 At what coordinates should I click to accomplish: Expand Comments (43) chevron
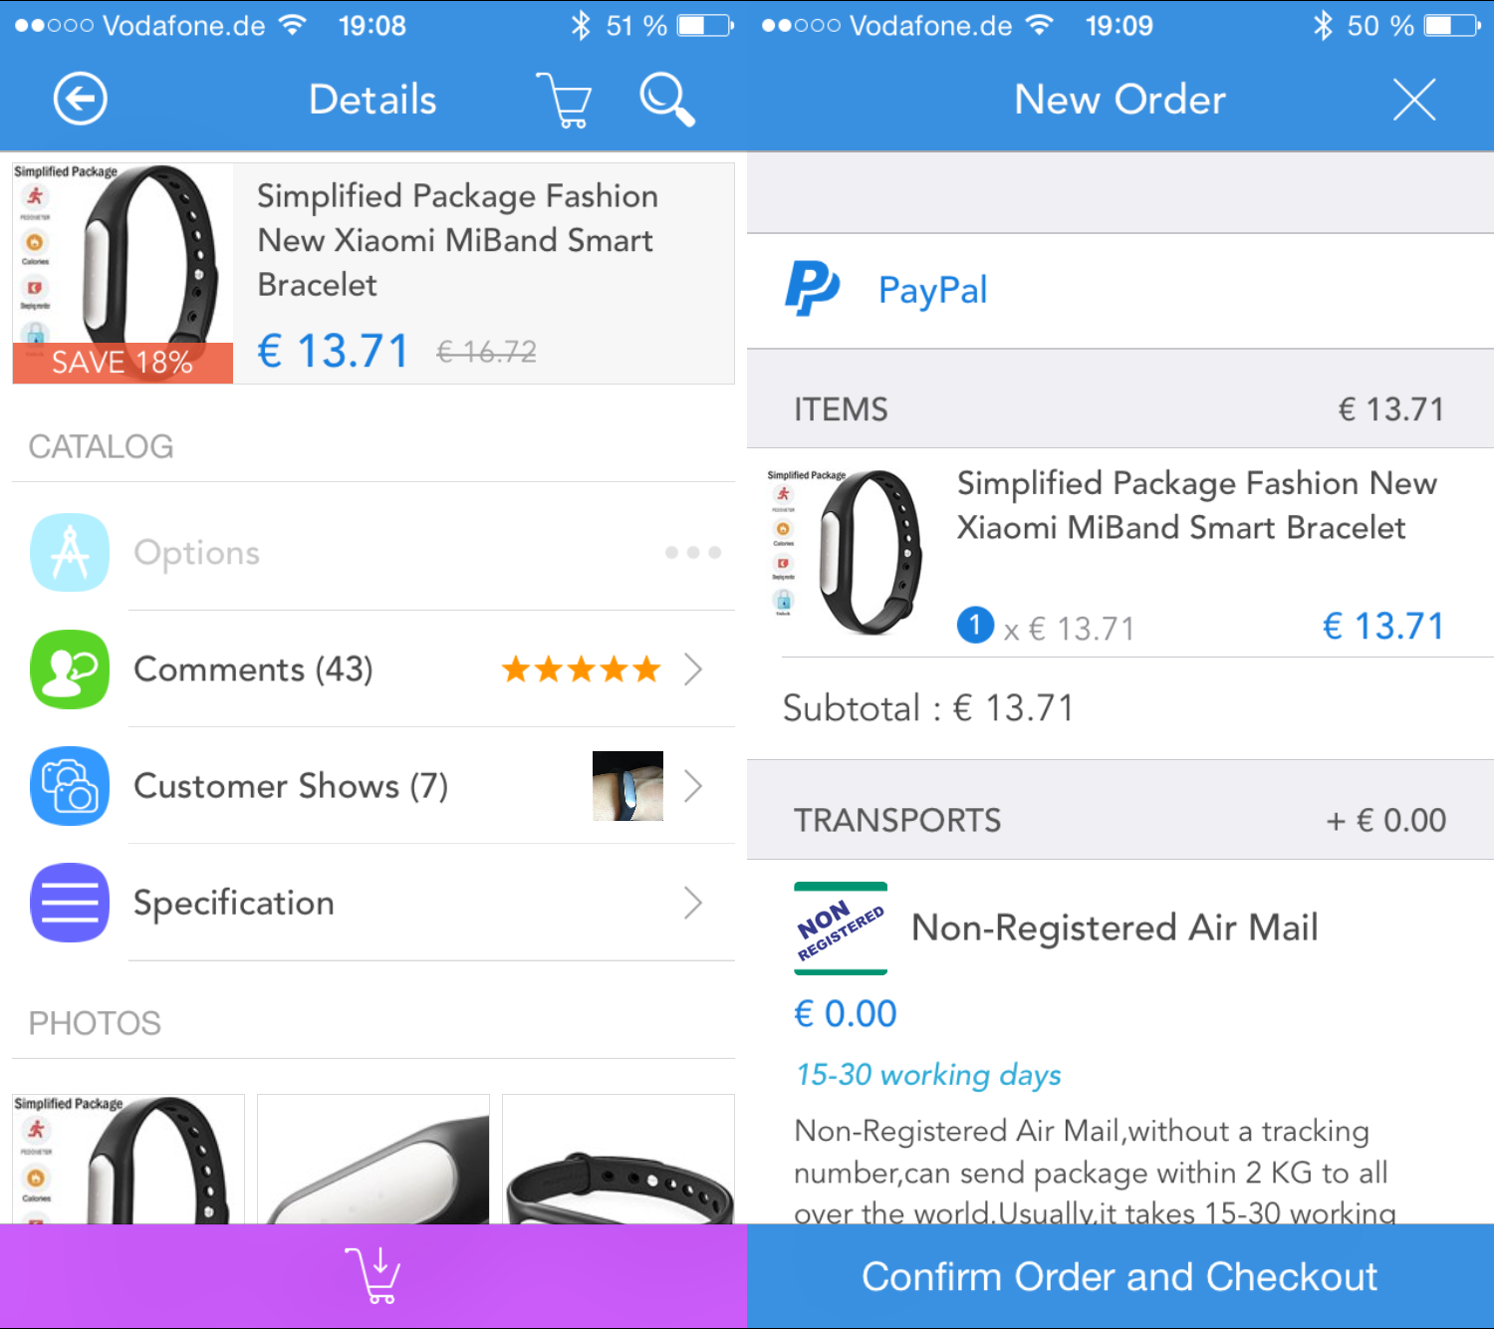click(x=694, y=669)
